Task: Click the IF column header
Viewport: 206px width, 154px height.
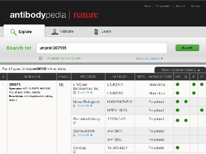Action: [194, 77]
